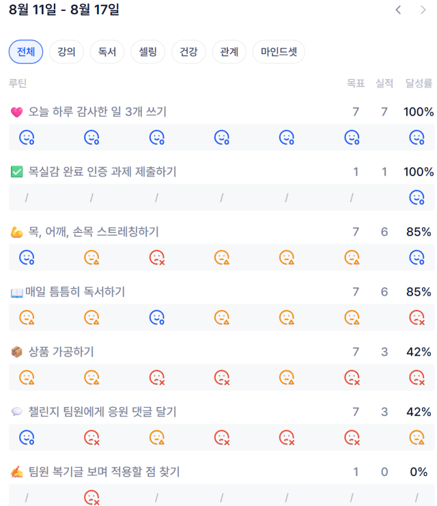
Task: Switch to the 강의 category tab
Action: pos(66,52)
